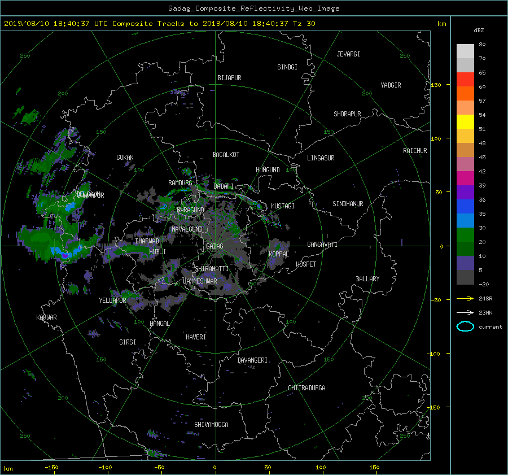
Task: Click the LAXMESHWAR city label
Action: (x=200, y=281)
